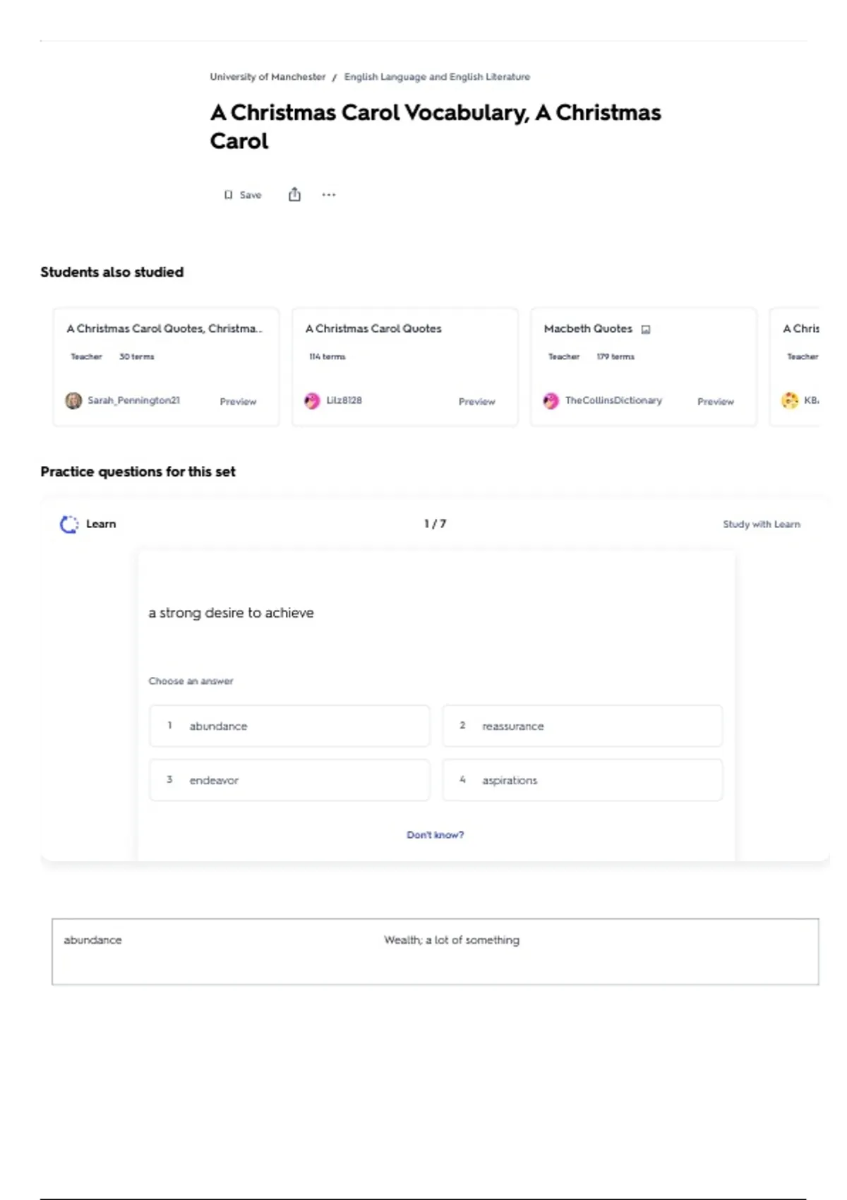The image size is (847, 1200).
Task: Choose answer option 'abundance'
Action: pyautogui.click(x=289, y=726)
